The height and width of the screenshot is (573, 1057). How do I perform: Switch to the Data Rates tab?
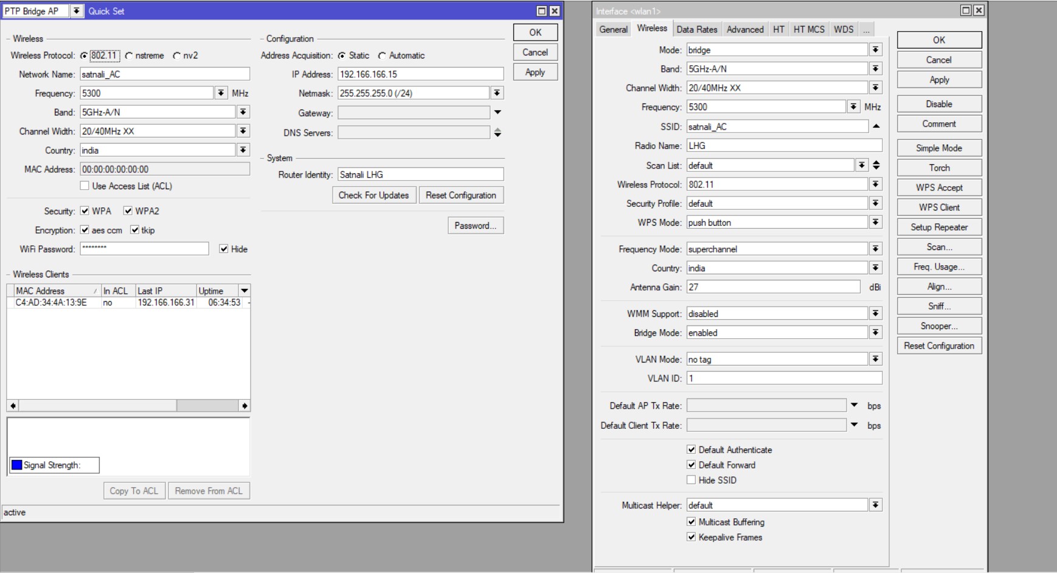696,29
